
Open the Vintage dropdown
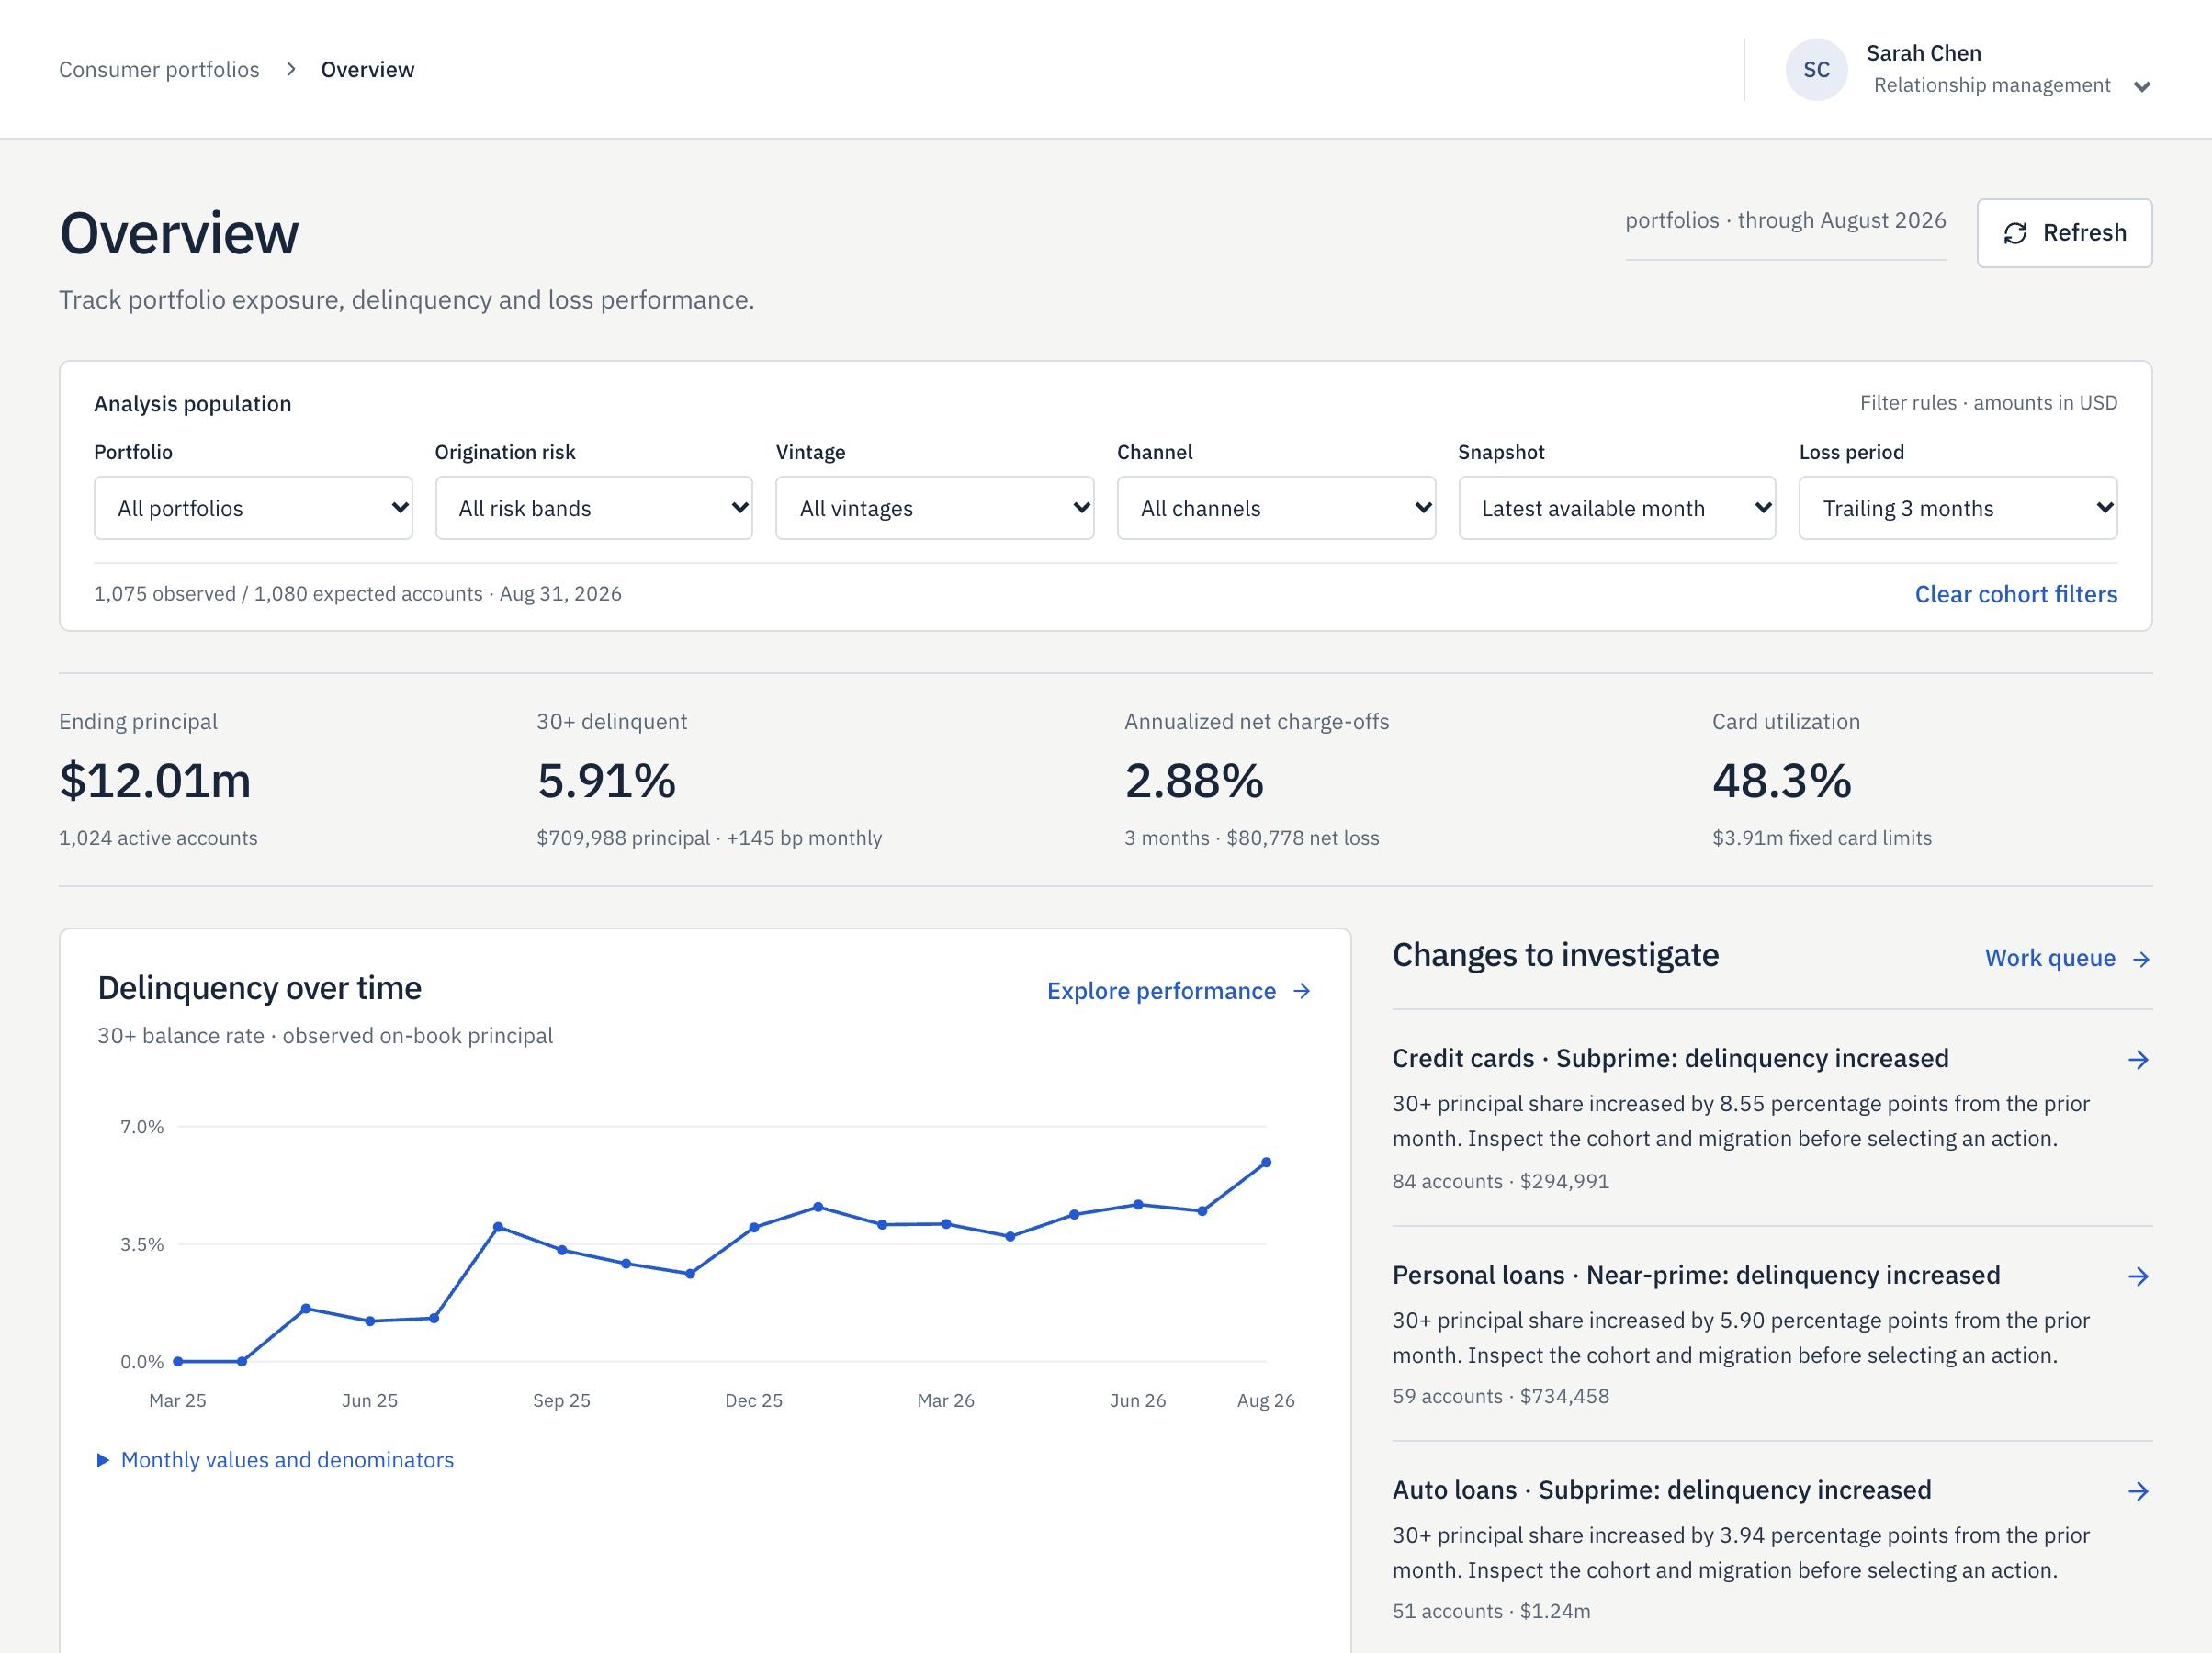pyautogui.click(x=935, y=508)
